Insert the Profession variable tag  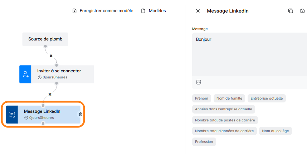pos(204,142)
